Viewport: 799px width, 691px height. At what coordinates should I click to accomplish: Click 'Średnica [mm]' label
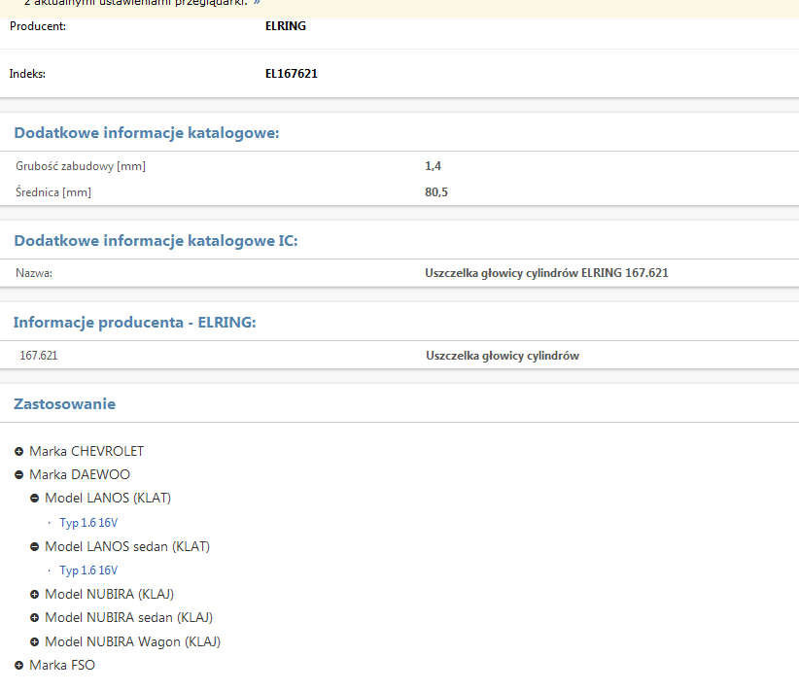pyautogui.click(x=53, y=192)
